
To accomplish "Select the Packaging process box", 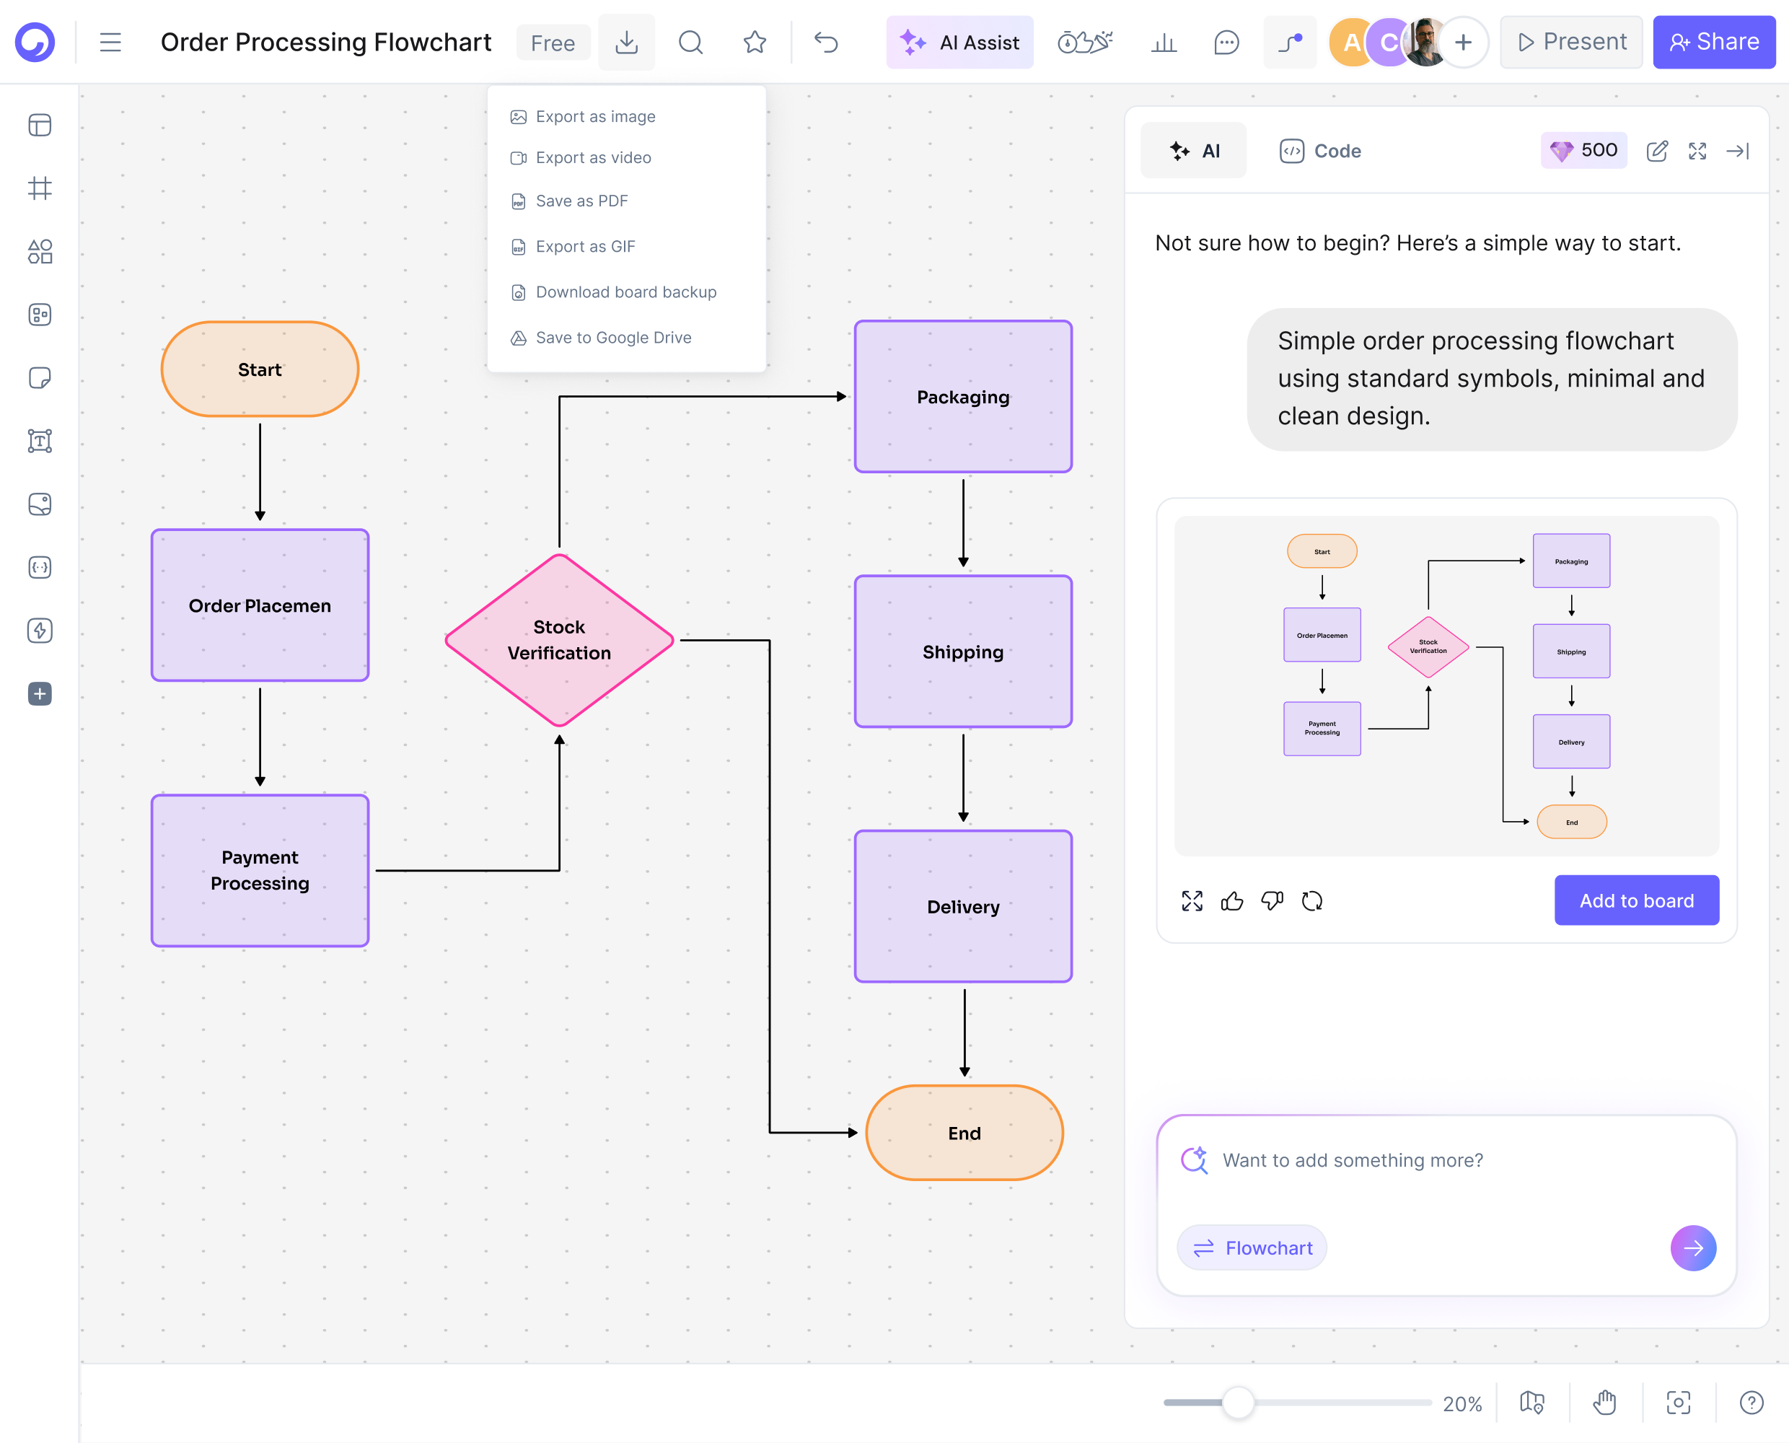I will coord(963,398).
